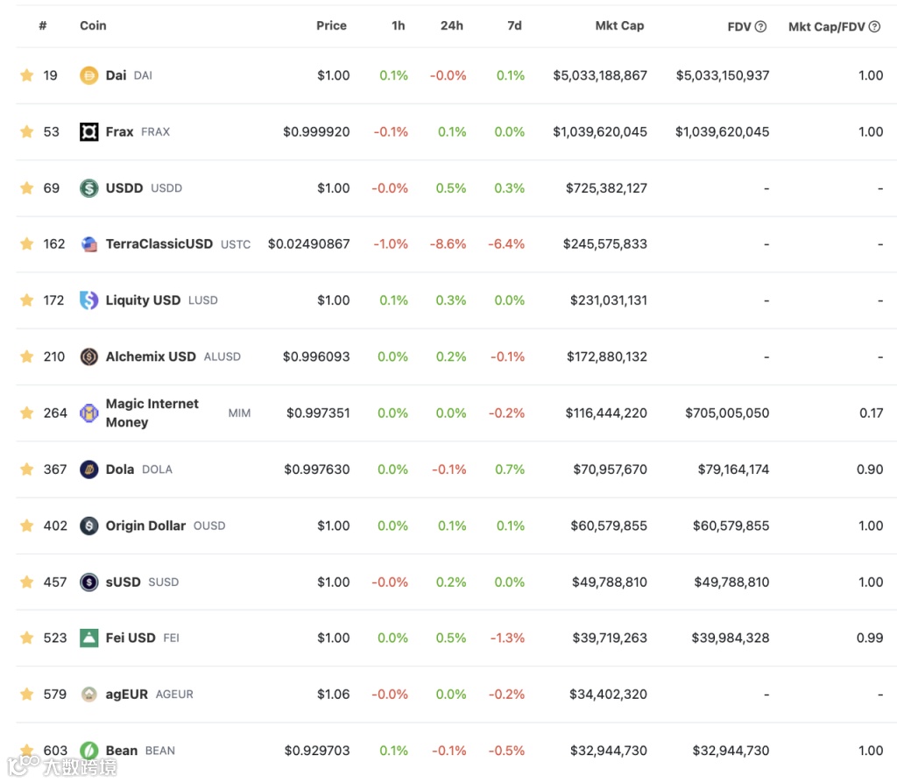The width and height of the screenshot is (897, 783).
Task: Open the Bean coin page link
Action: [122, 751]
